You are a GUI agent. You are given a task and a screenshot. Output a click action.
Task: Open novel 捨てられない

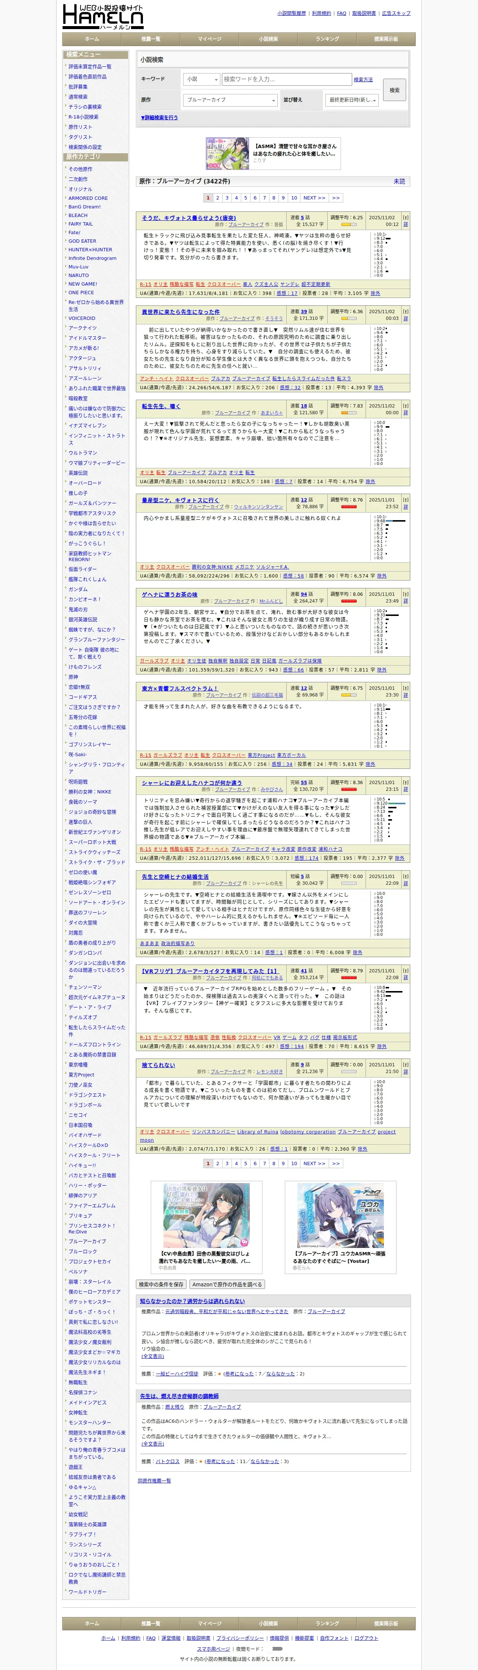(159, 1064)
